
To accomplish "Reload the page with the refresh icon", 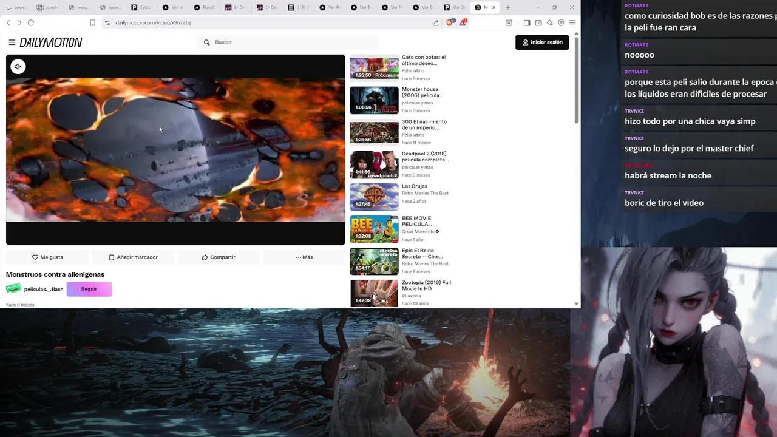I will 31,22.
